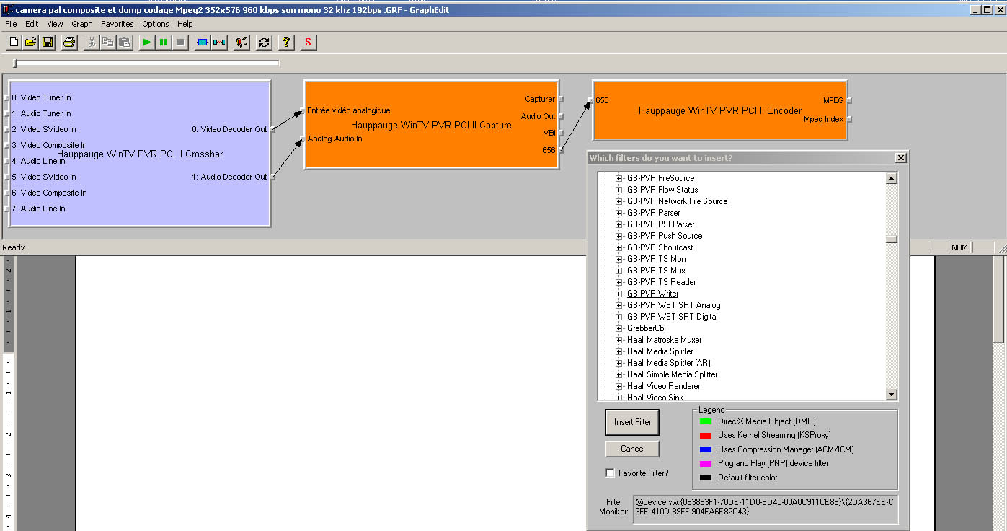Viewport: 1007px width, 531px height.
Task: Open the View menu
Action: coord(56,24)
